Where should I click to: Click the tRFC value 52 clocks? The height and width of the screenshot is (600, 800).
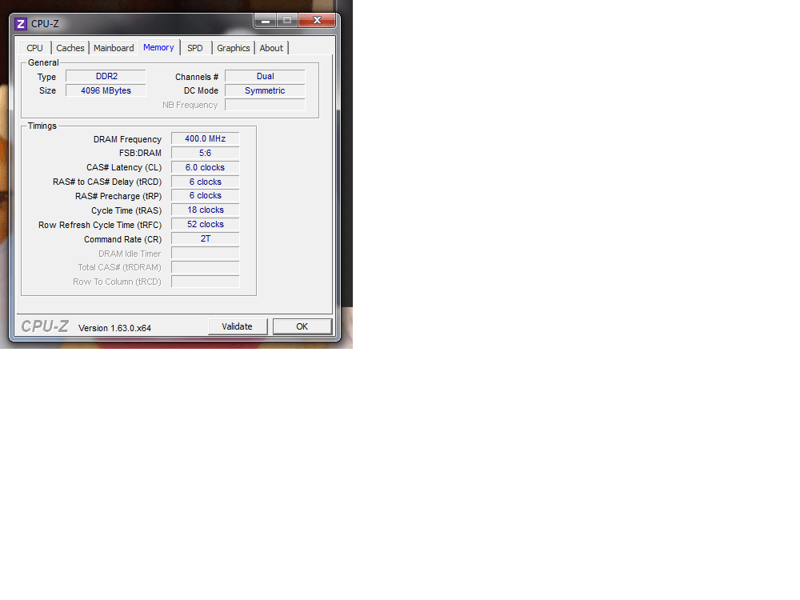pos(205,224)
